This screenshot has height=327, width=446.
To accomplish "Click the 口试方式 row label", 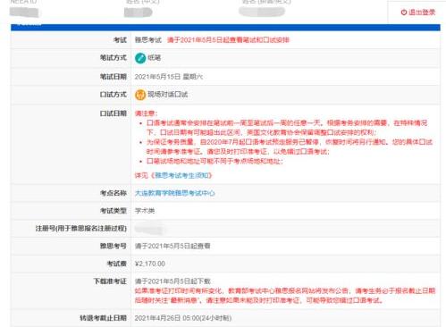I will pos(114,95).
